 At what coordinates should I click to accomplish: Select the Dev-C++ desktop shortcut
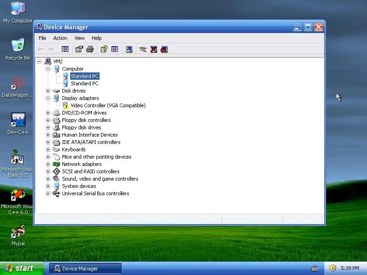point(18,124)
